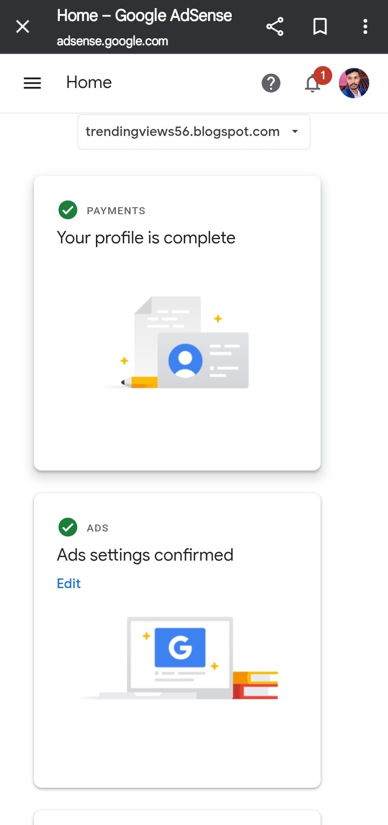Open the browser overflow menu
Viewport: 388px width, 825px height.
click(x=365, y=26)
